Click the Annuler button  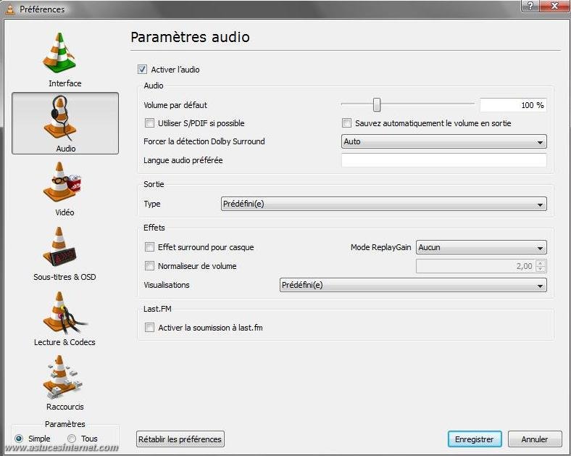point(535,439)
